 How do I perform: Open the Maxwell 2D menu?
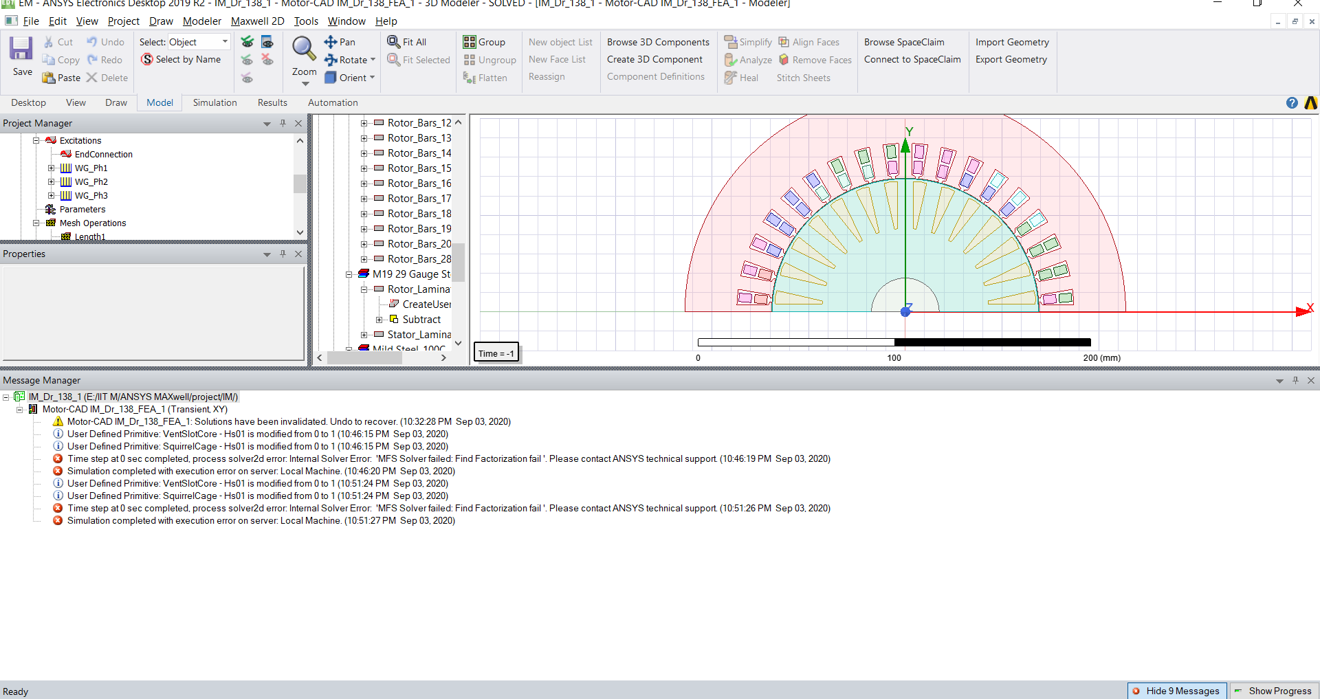pyautogui.click(x=257, y=21)
